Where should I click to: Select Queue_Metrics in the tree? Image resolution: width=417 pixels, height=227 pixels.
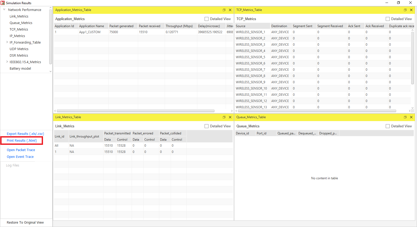click(x=21, y=23)
